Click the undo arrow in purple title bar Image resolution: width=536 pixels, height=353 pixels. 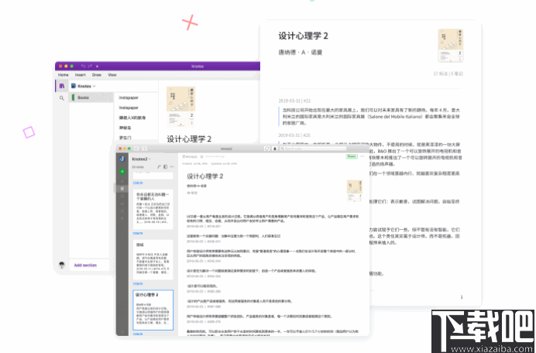[83, 66]
